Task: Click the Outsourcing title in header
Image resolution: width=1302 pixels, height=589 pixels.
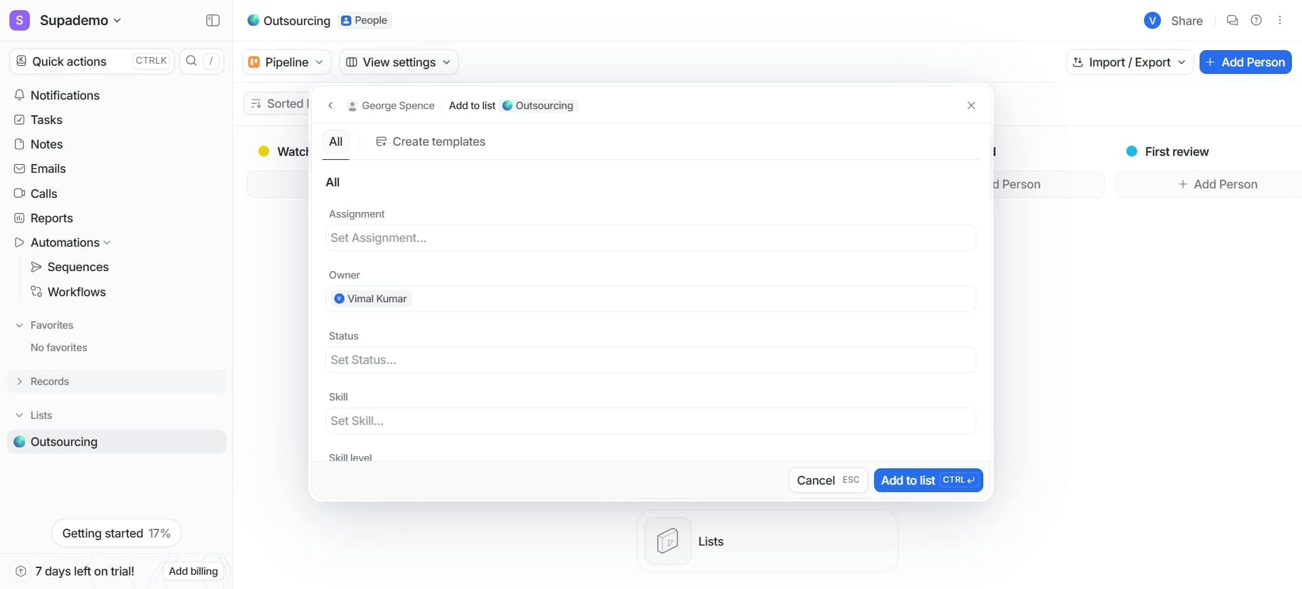Action: [296, 20]
